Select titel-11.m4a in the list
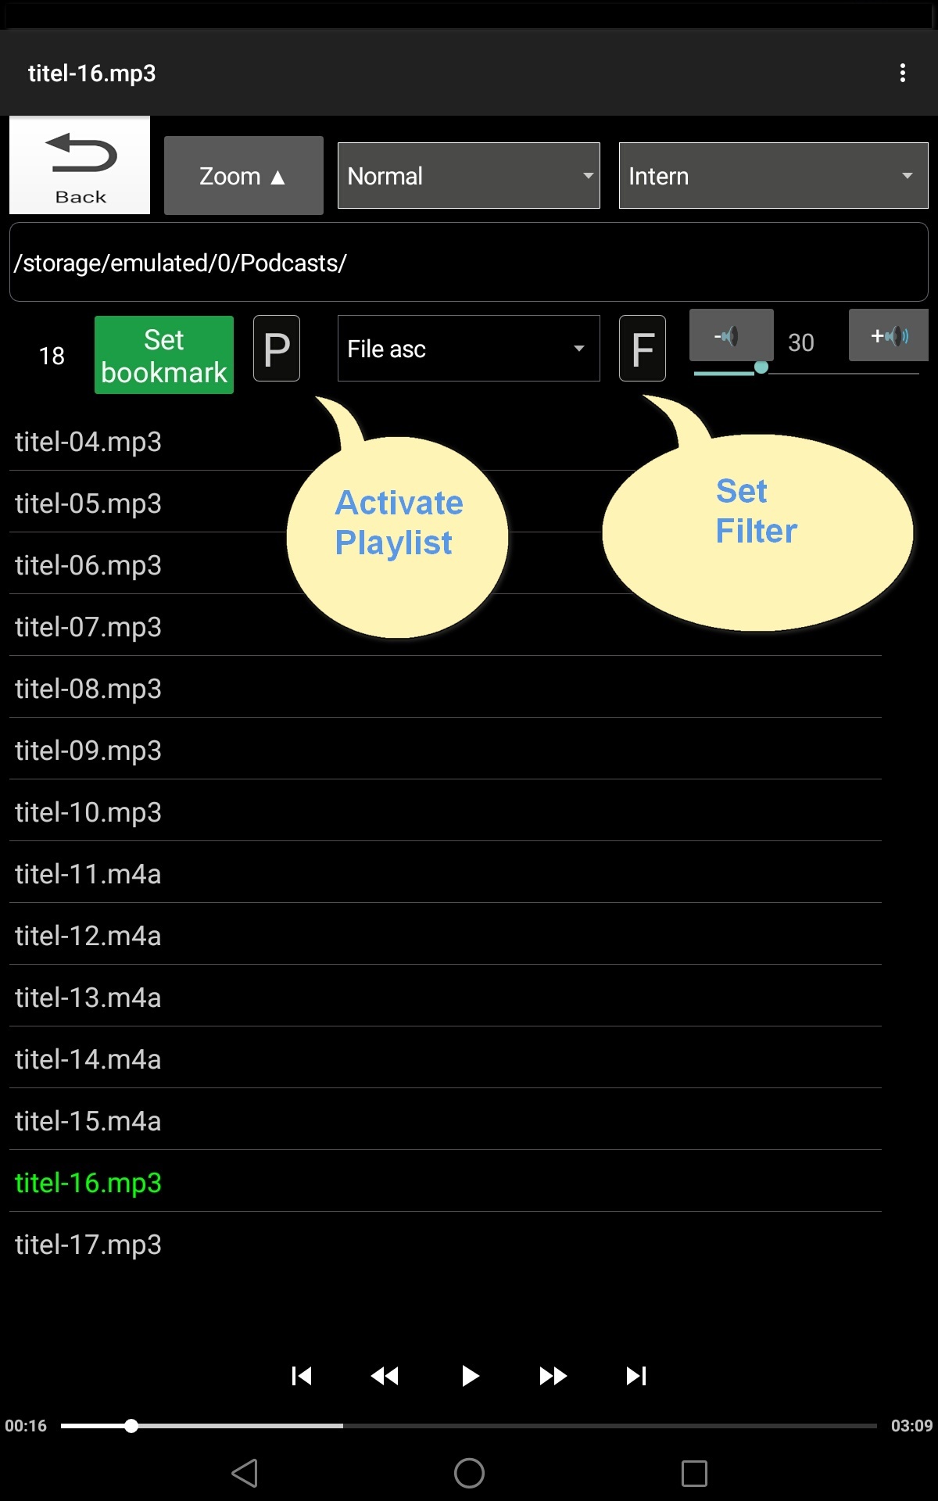Image resolution: width=938 pixels, height=1501 pixels. [x=446, y=873]
